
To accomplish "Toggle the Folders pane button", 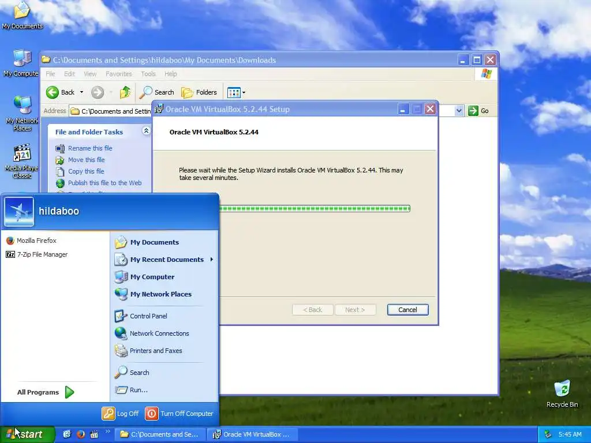I will [x=199, y=92].
